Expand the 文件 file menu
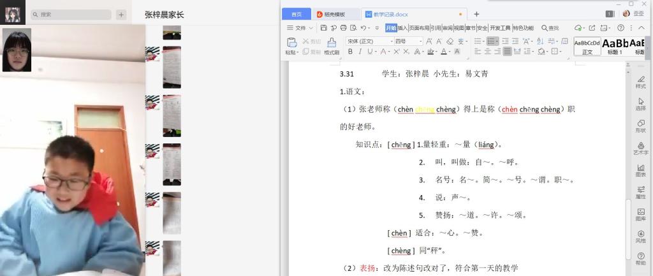 [300, 28]
